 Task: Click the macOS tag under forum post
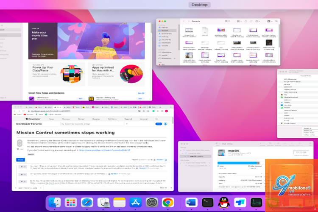[31, 155]
